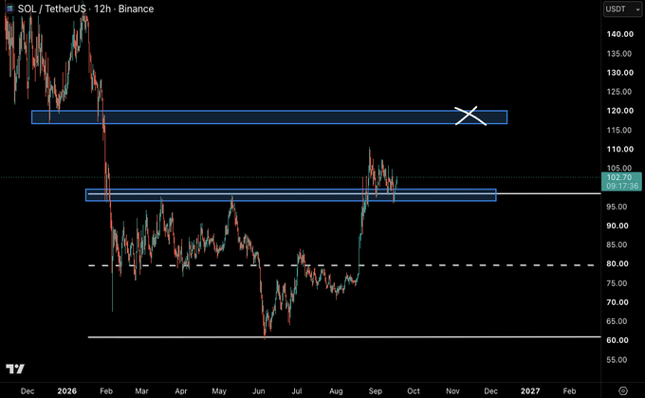645x398 pixels.
Task: Click the 75.00 price axis label
Action: point(617,283)
